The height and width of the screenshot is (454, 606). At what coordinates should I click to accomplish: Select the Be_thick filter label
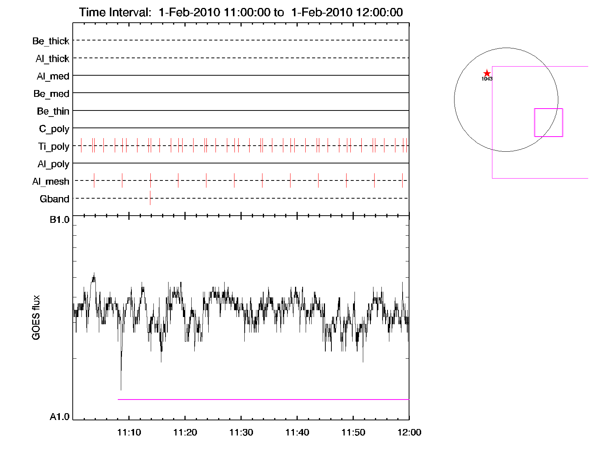point(51,41)
